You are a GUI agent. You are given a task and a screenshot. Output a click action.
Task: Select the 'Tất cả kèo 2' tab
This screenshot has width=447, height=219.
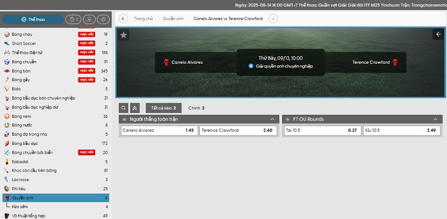164,108
